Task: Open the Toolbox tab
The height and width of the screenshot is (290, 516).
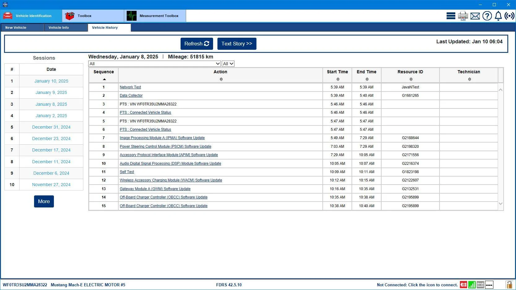Action: (x=93, y=16)
